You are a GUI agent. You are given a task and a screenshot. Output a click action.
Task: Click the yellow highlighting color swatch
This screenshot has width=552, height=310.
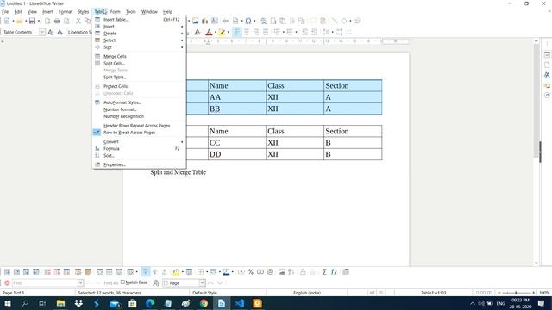click(222, 33)
